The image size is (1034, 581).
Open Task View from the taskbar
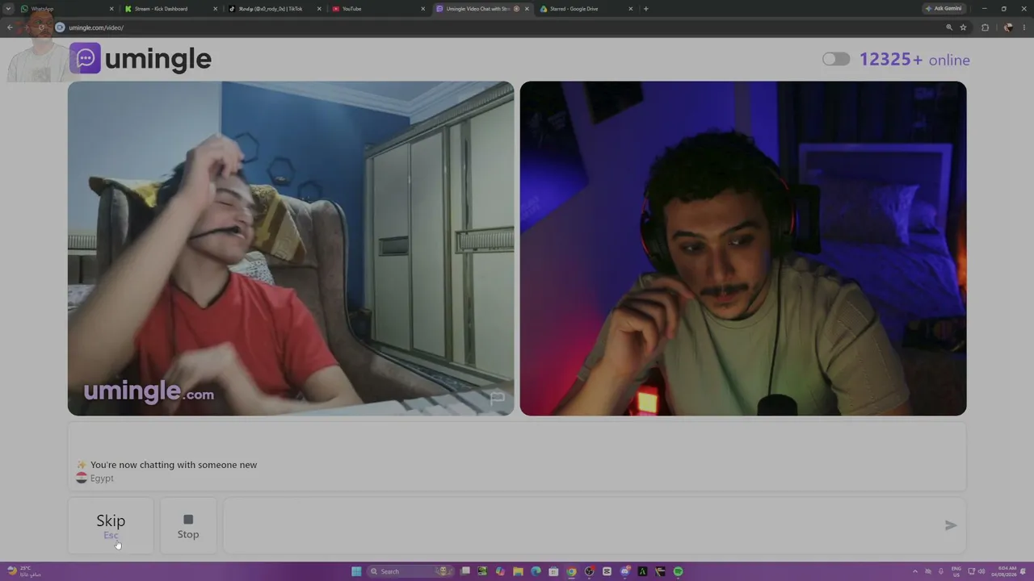pos(465,571)
